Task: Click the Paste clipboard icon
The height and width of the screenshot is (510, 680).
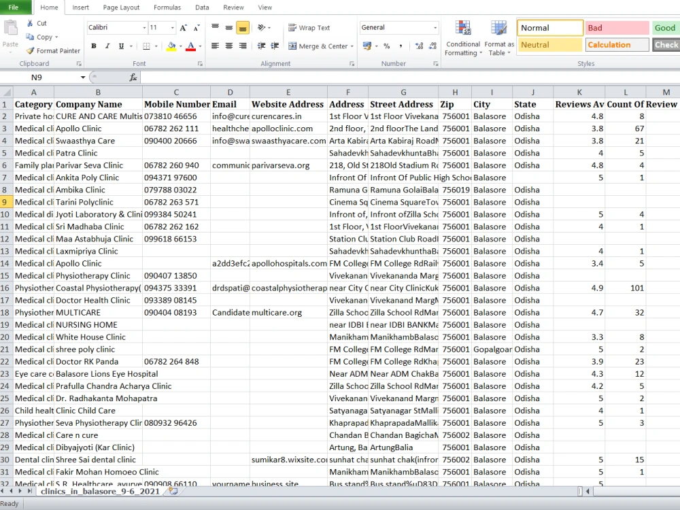Action: [x=10, y=29]
